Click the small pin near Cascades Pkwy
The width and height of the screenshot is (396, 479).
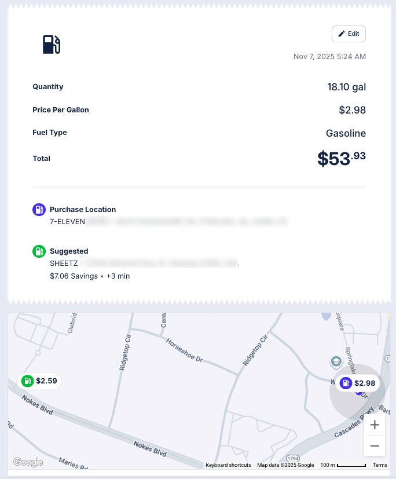point(336,361)
